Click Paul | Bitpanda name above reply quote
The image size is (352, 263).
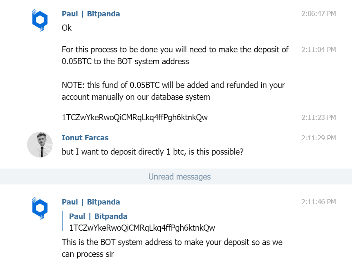pyautogui.click(x=91, y=202)
